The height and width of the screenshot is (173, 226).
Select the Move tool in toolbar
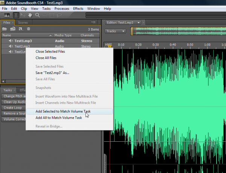pyautogui.click(x=23, y=15)
